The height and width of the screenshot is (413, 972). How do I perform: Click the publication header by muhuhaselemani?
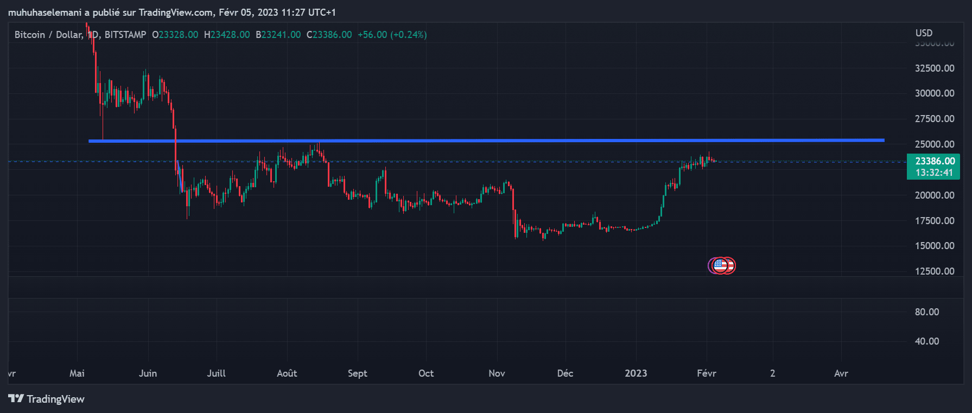pos(172,12)
